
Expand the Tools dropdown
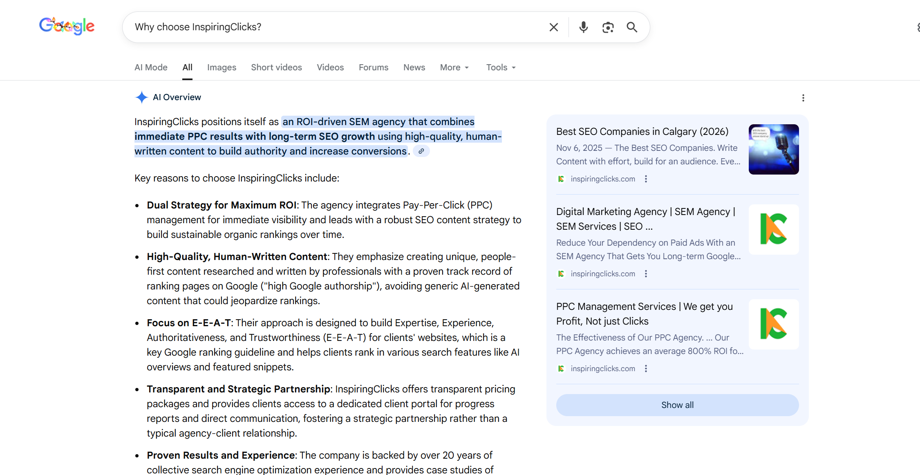[x=501, y=67]
